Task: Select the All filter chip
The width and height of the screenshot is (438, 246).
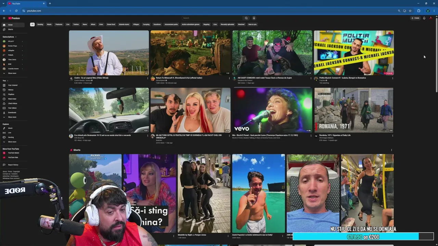Action: (x=32, y=24)
